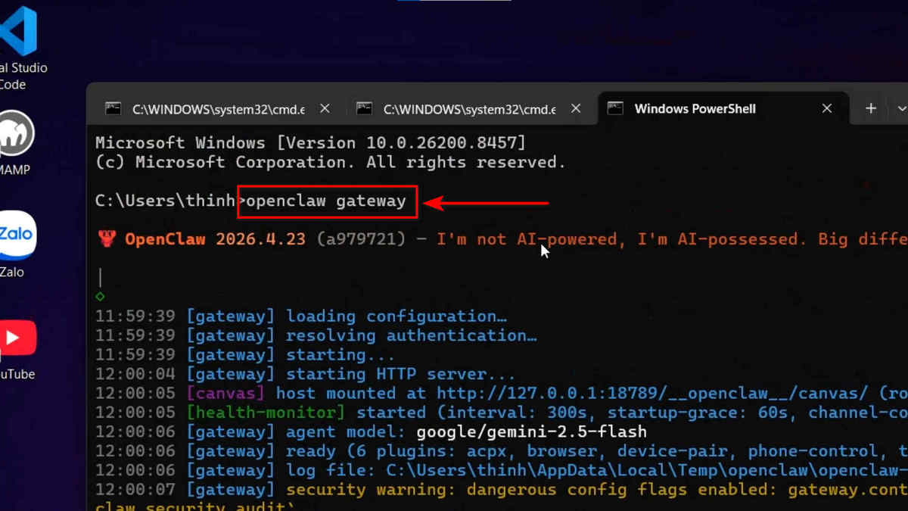908x511 pixels.
Task: Click the log file path line
Action: click(502, 470)
